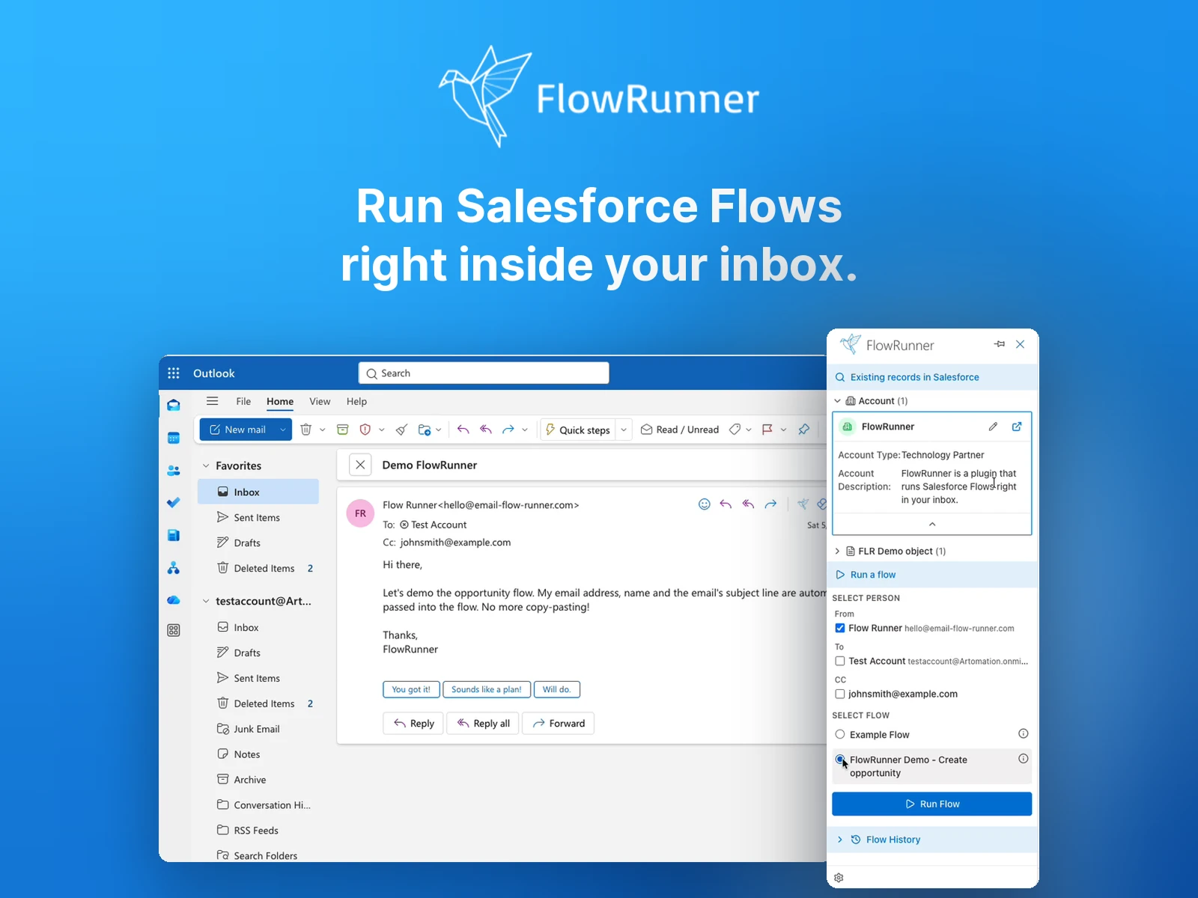Click the FR sender avatar
1198x898 pixels.
pos(360,513)
